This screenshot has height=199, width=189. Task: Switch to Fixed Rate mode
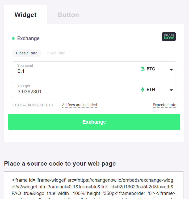[56, 53]
